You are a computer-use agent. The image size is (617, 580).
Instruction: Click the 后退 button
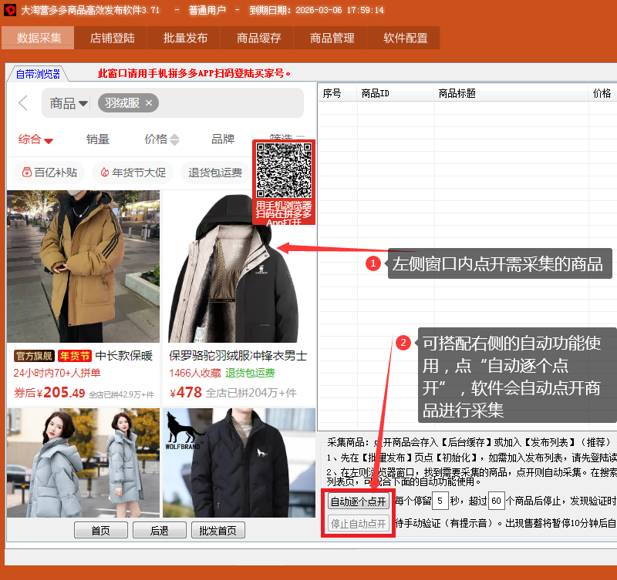[x=159, y=530]
